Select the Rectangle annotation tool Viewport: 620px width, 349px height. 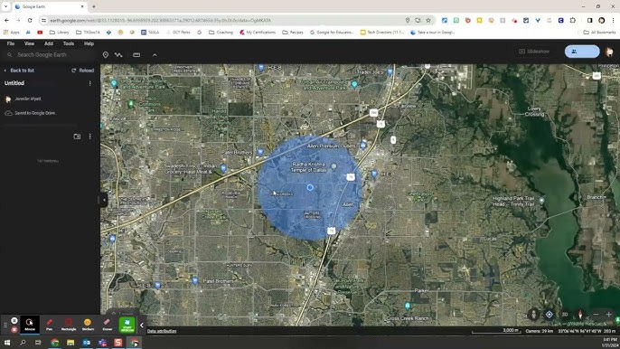click(69, 324)
